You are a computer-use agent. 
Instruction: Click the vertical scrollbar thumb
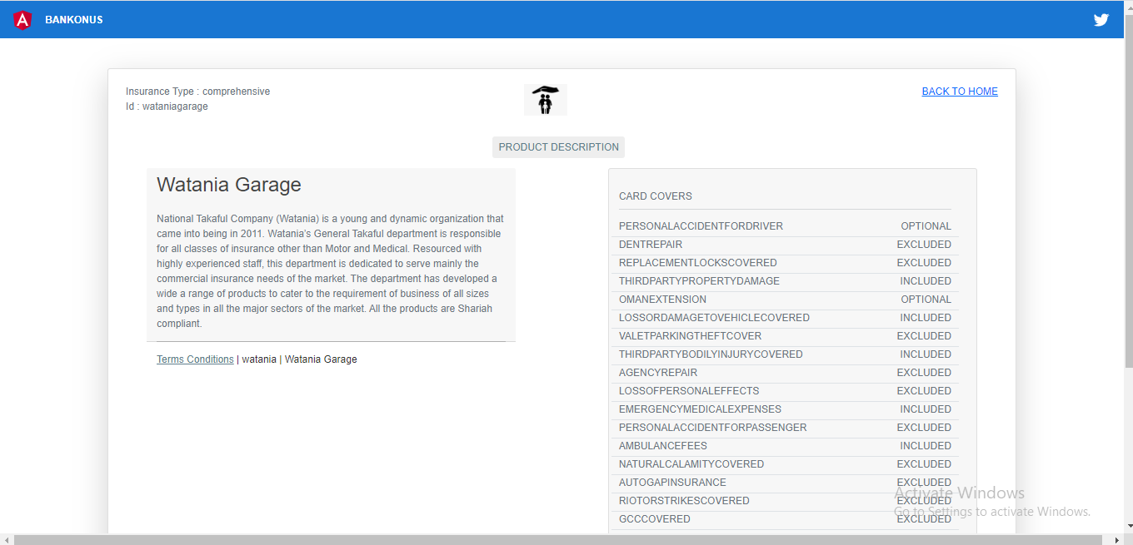1128,190
